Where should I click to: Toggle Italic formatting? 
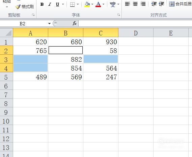coord(50,4)
